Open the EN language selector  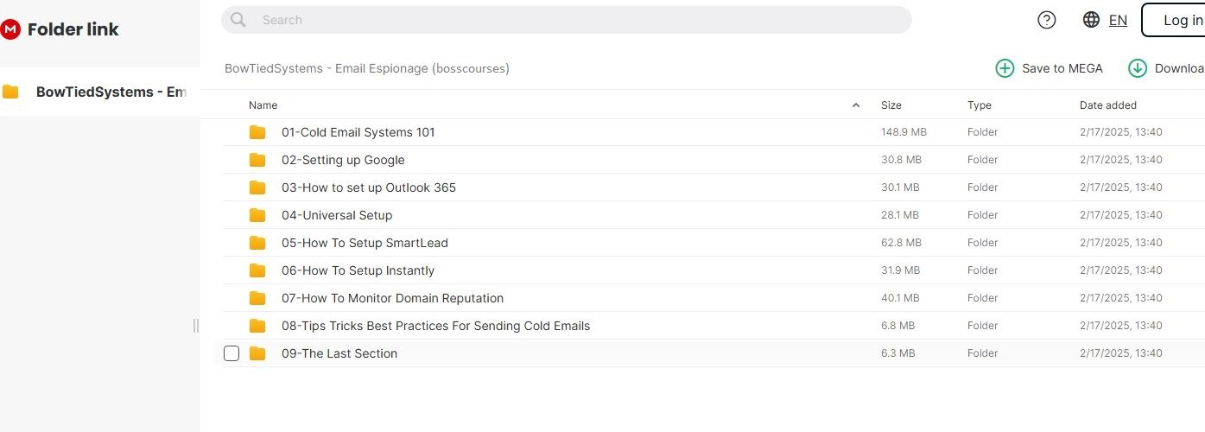tap(1118, 20)
